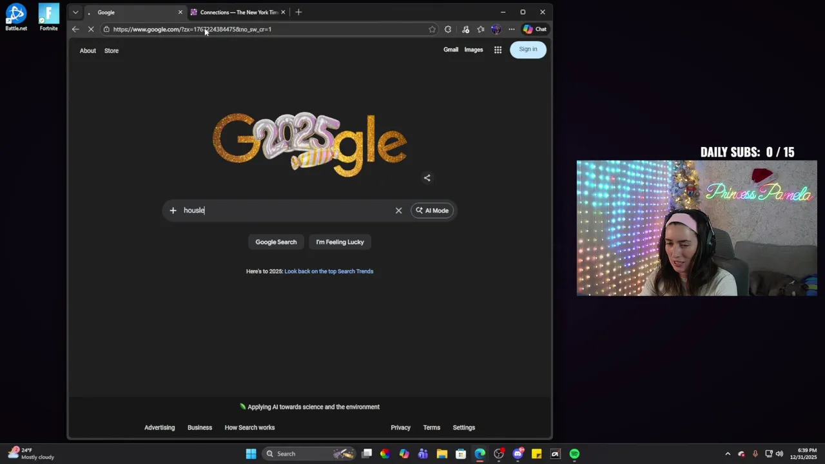This screenshot has height=464, width=825.
Task: Open the Store link
Action: [x=112, y=50]
